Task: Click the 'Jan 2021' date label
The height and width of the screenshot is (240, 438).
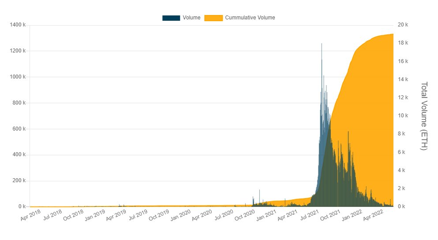Action: pyautogui.click(x=266, y=215)
